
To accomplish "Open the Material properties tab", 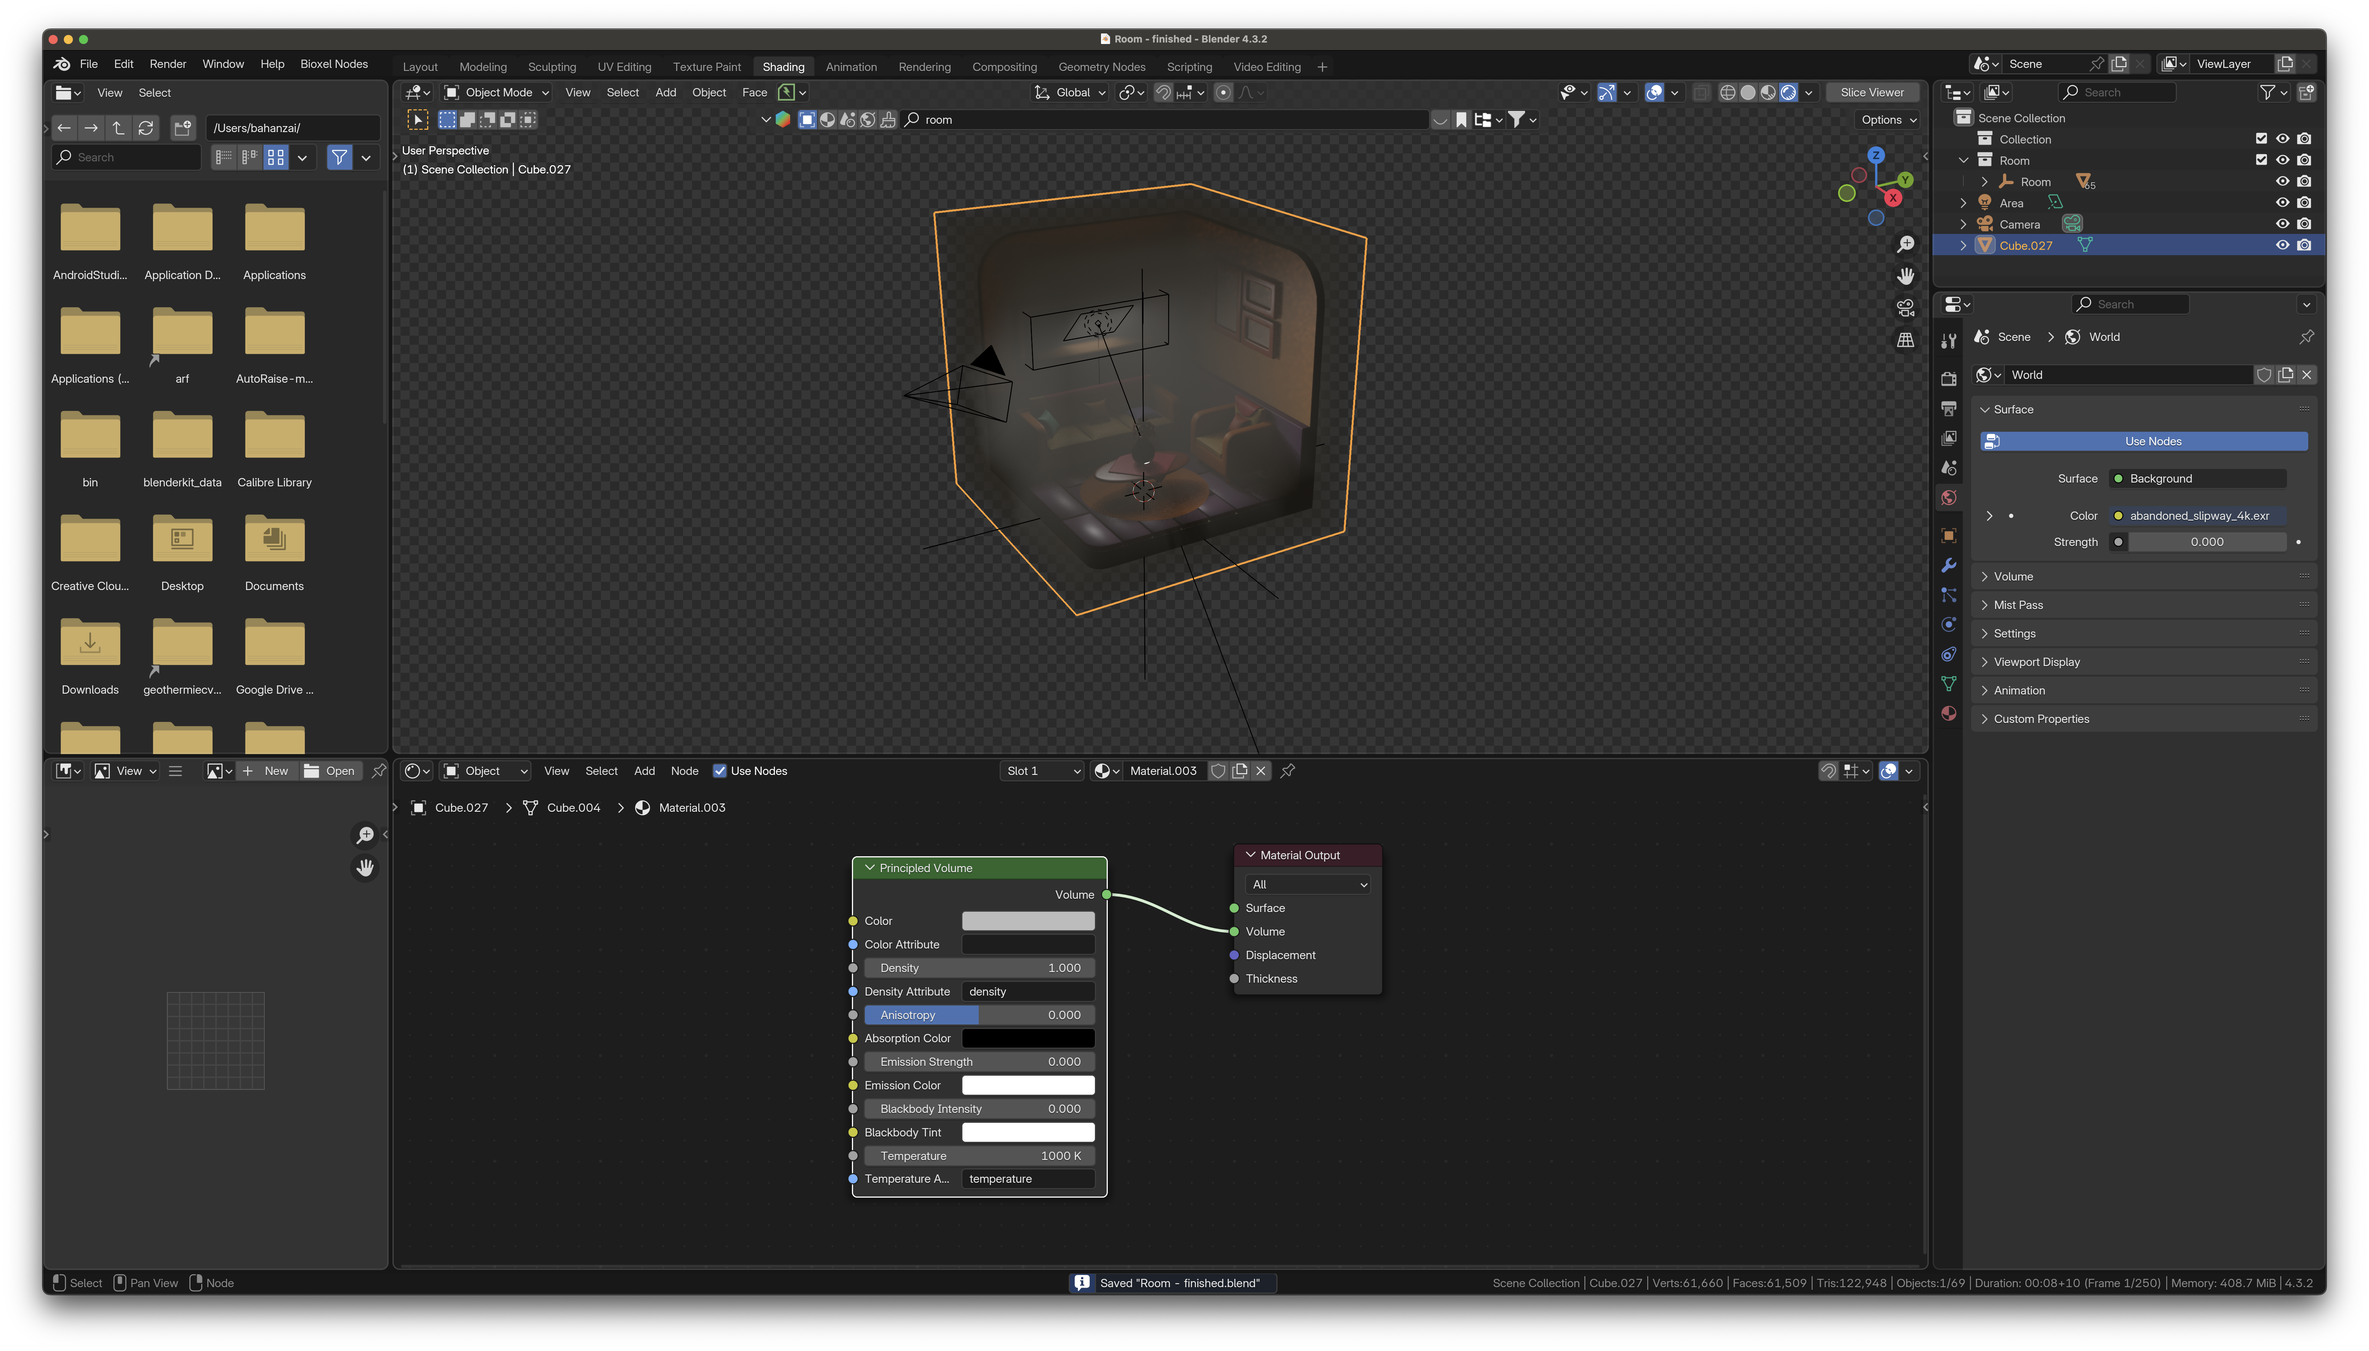I will [1949, 713].
